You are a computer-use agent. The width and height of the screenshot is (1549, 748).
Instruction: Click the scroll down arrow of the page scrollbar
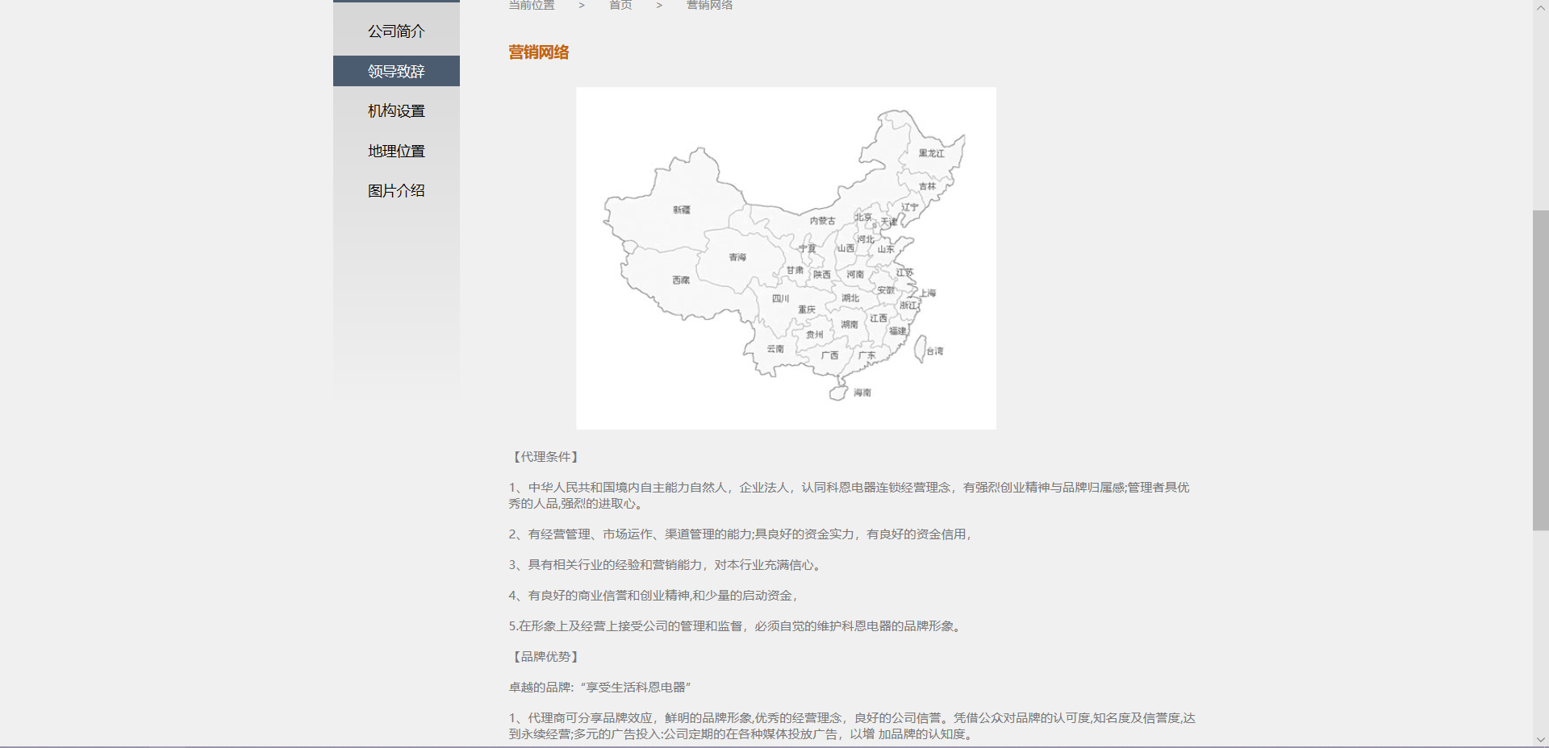(x=1540, y=739)
